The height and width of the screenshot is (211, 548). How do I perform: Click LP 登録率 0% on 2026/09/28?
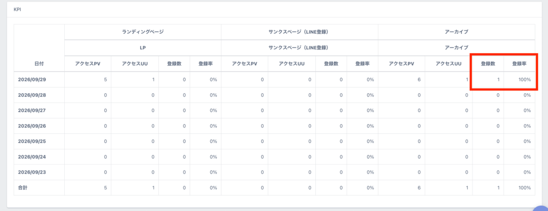(x=213, y=95)
